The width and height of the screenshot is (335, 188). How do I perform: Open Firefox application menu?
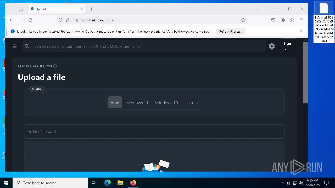[301, 20]
